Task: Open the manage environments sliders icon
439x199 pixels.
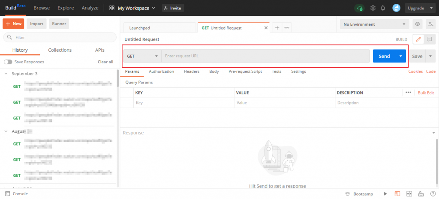Action: point(430,24)
